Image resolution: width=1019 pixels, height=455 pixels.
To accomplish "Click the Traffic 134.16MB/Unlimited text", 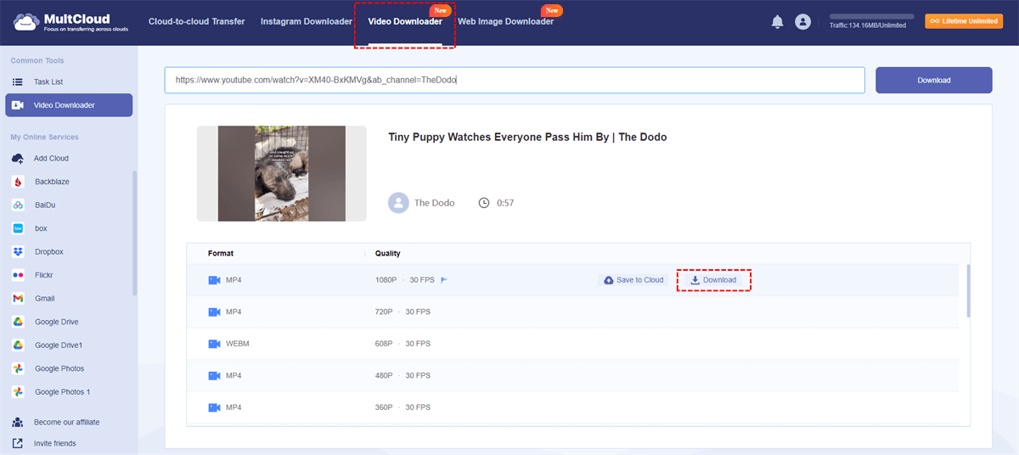I will coord(868,25).
